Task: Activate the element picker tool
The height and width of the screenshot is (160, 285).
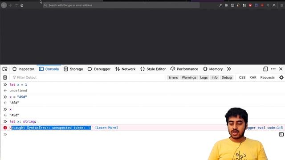Action: pos(5,69)
